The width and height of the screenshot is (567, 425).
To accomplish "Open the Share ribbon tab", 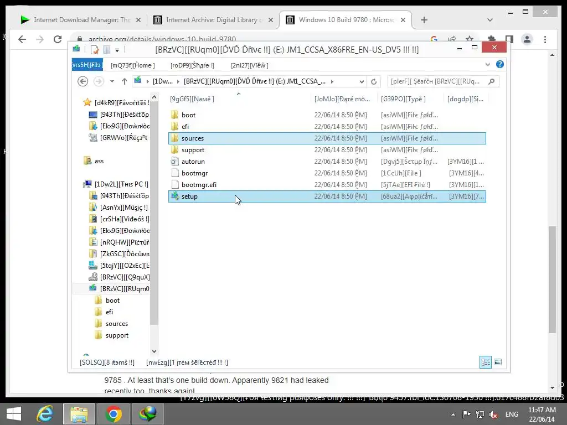I will (x=192, y=65).
